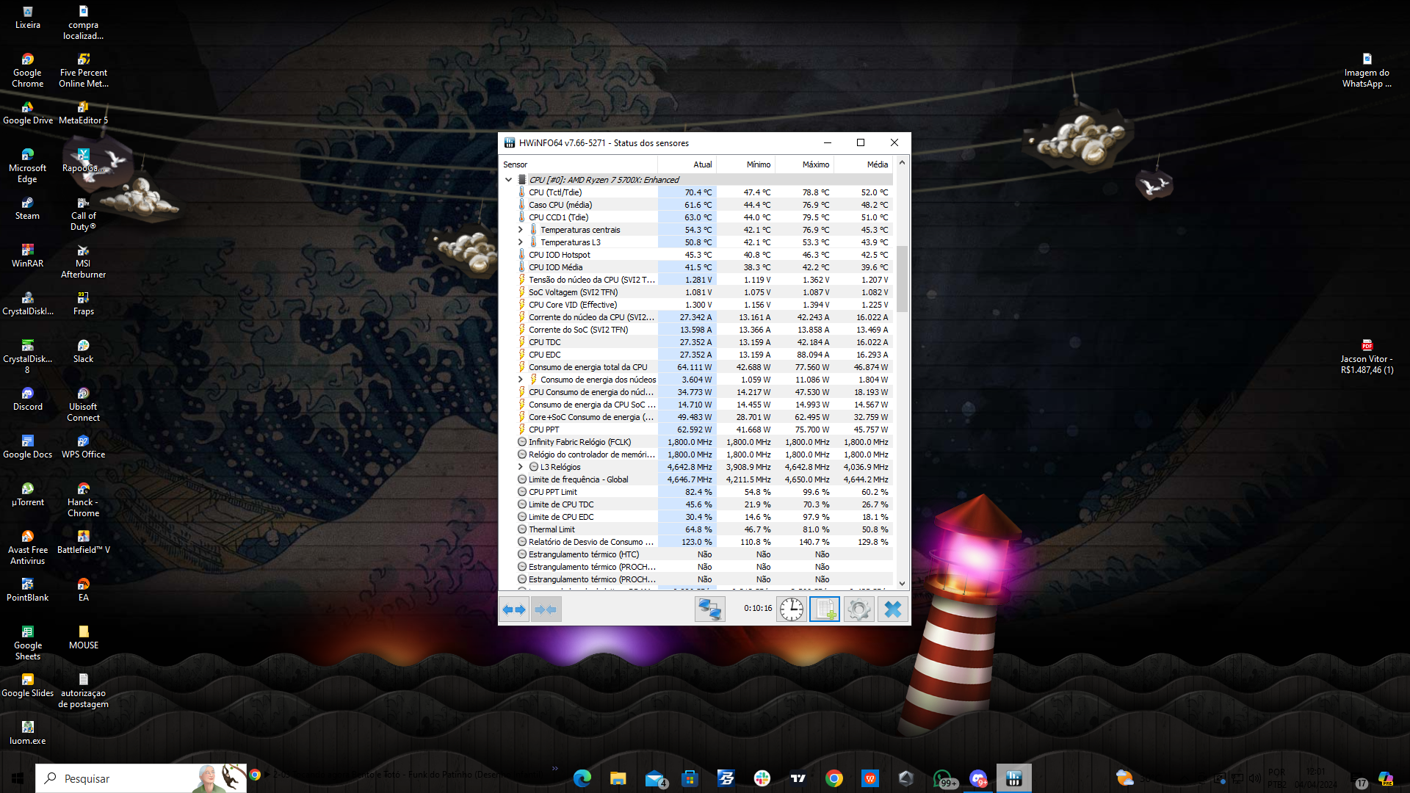Click scrollbar up arrow in sensor list

click(x=902, y=162)
